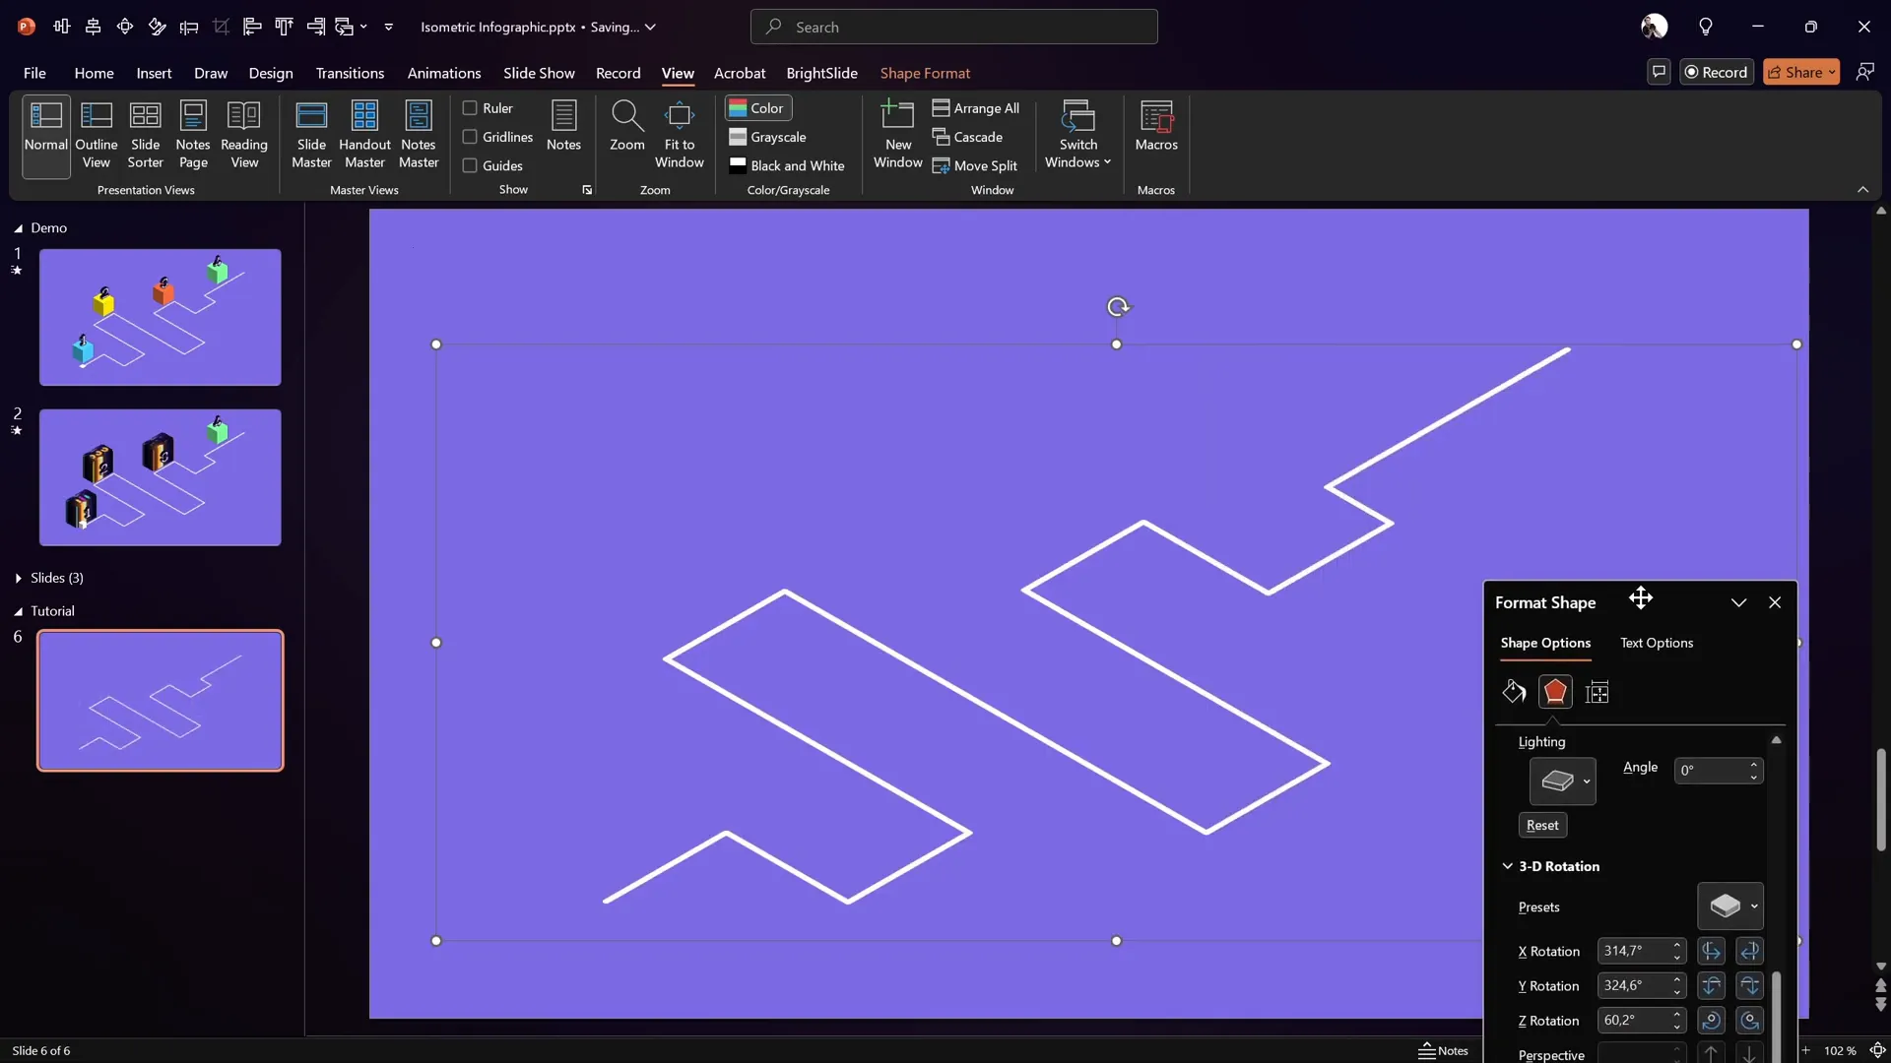Image resolution: width=1891 pixels, height=1063 pixels.
Task: Expand the Slides (3) section
Action: tap(18, 578)
